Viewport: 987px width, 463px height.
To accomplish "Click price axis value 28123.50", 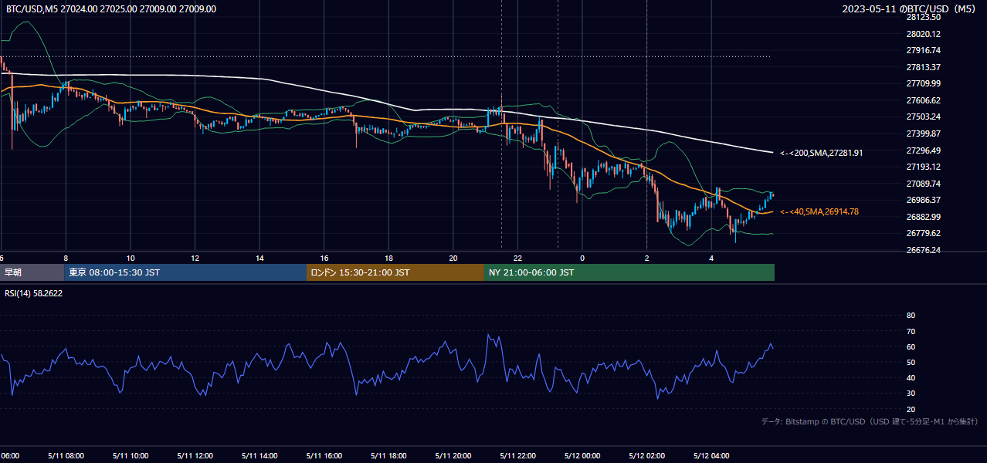I will [x=923, y=17].
